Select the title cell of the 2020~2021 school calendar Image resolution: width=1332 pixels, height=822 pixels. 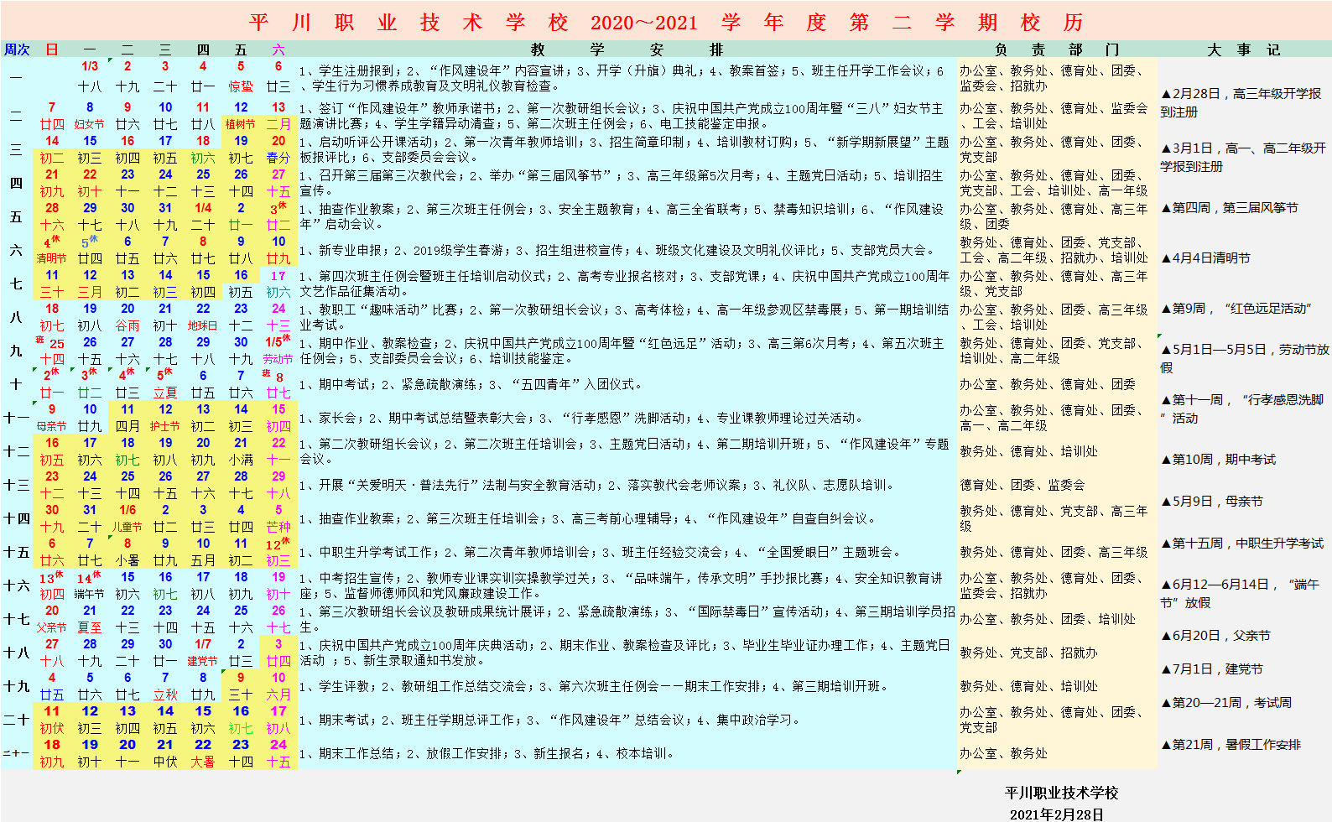tap(667, 22)
